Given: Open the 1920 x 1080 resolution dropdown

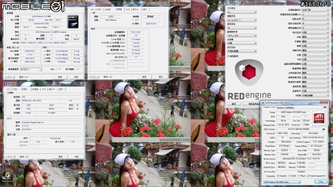Looking at the screenshot, I should tap(242, 36).
